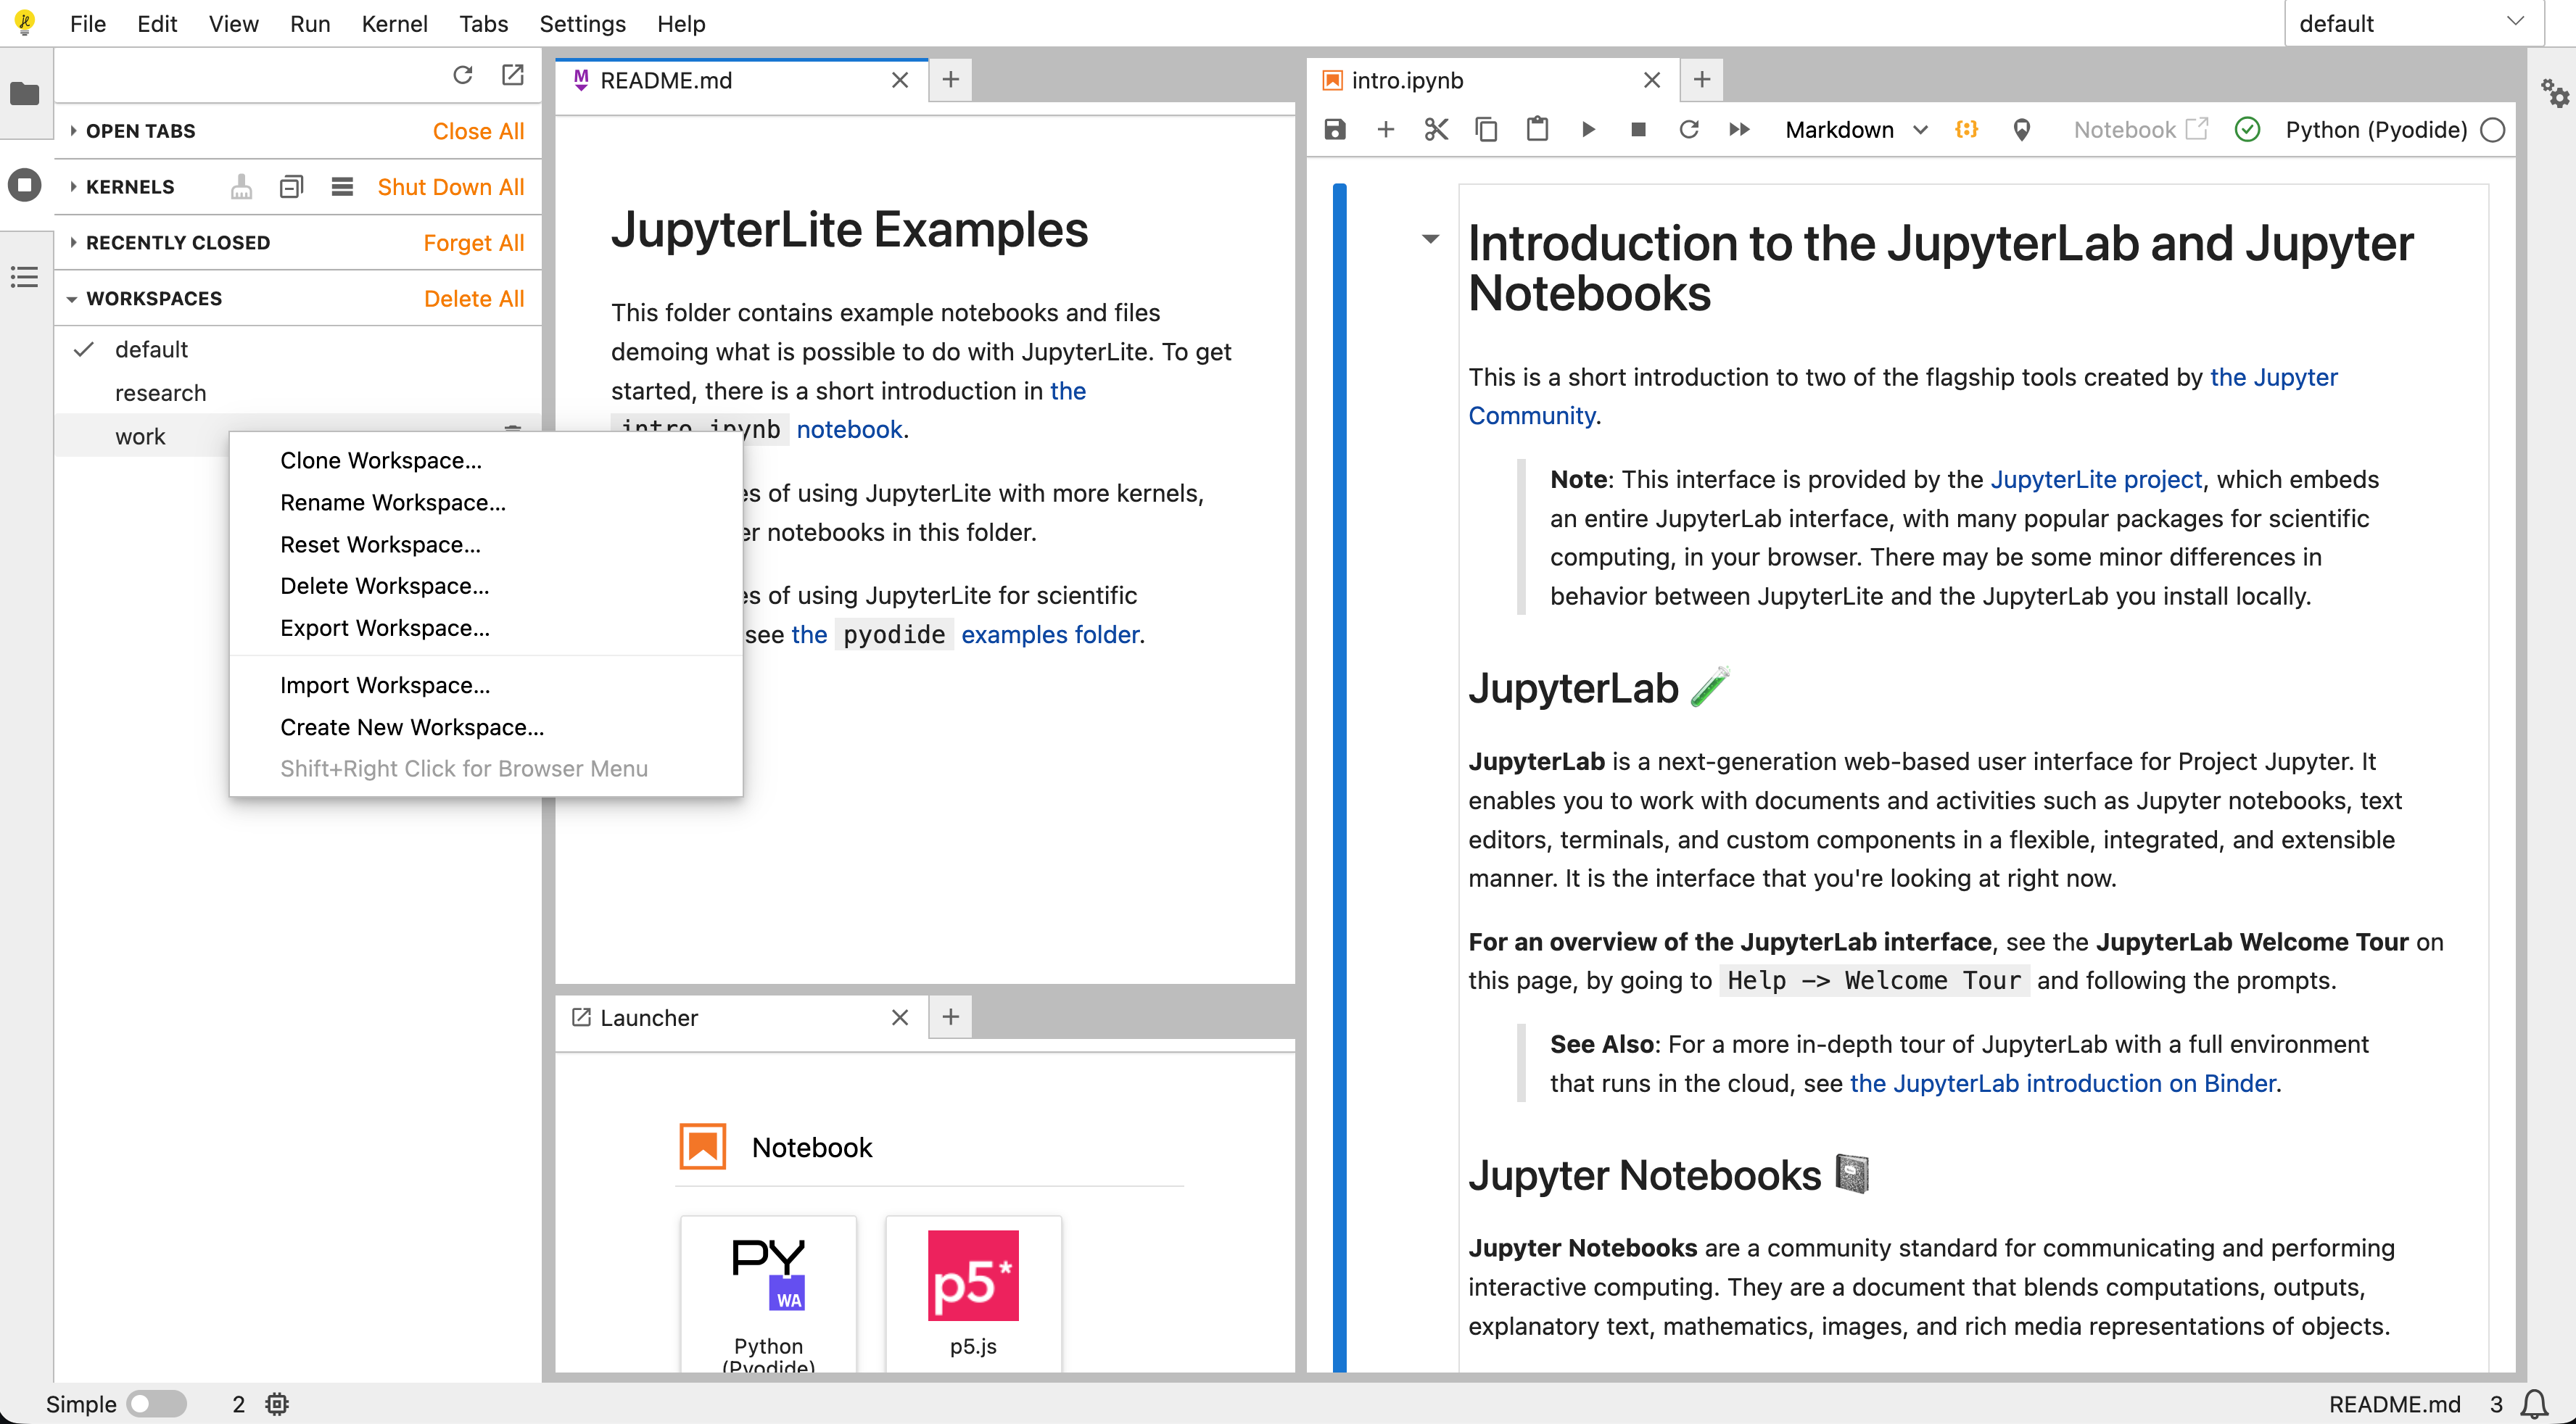This screenshot has width=2576, height=1424.
Task: Switch to the Launcher tab
Action: click(x=649, y=1017)
